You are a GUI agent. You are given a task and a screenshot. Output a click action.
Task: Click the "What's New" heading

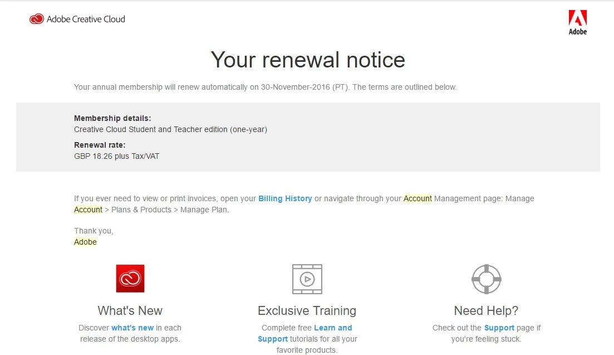click(130, 311)
